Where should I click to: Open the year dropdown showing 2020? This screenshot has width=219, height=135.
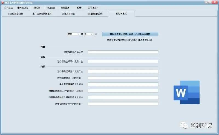[x=73, y=34]
